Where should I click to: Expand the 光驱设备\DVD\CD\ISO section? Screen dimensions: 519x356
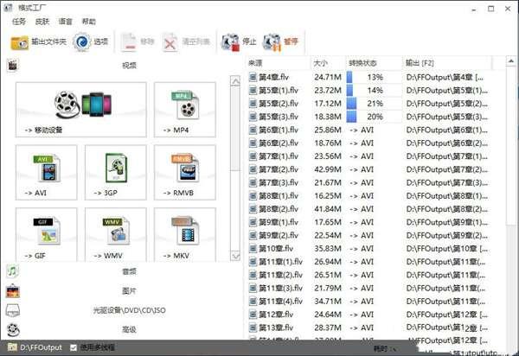pos(128,309)
